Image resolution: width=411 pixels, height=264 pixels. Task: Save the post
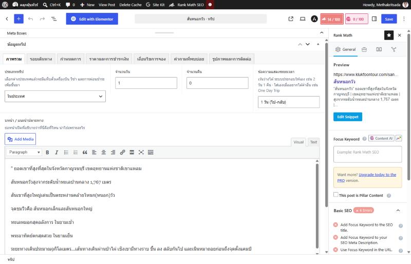point(389,19)
